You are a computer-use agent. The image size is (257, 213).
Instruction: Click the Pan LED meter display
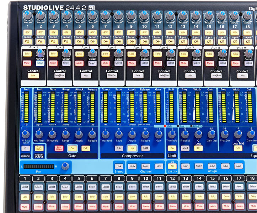point(39,166)
